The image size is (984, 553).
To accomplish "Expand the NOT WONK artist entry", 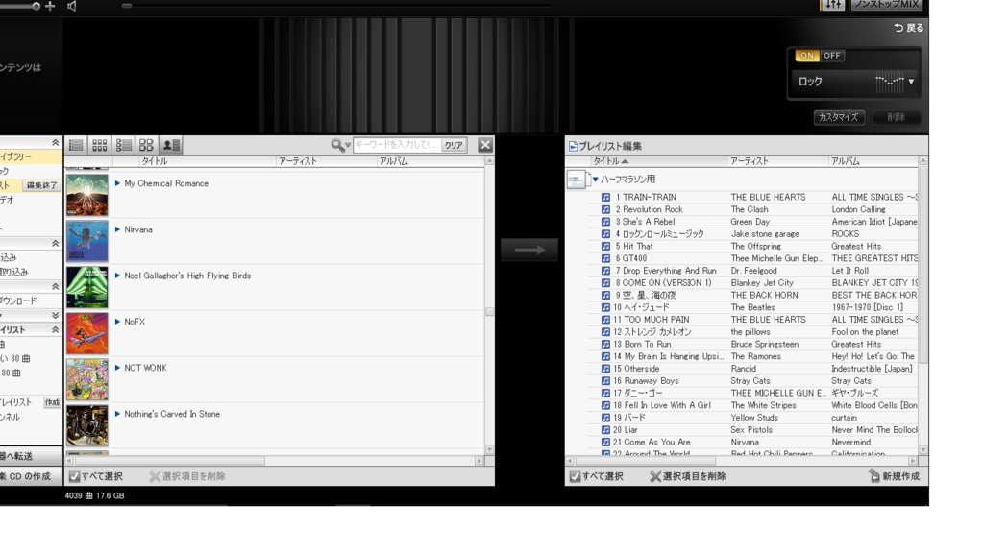I will [x=117, y=368].
